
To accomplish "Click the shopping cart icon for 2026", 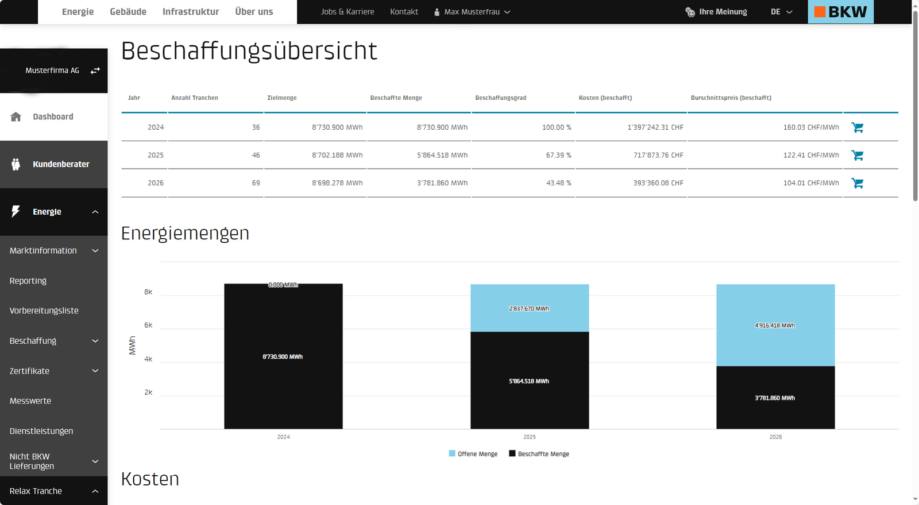I will (x=857, y=183).
